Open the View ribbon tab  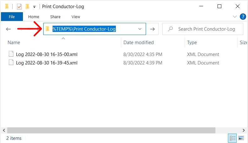76,17
